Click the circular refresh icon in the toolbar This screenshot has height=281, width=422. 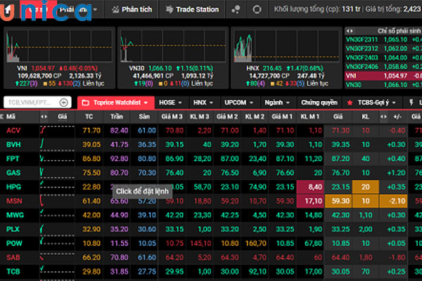(x=258, y=10)
